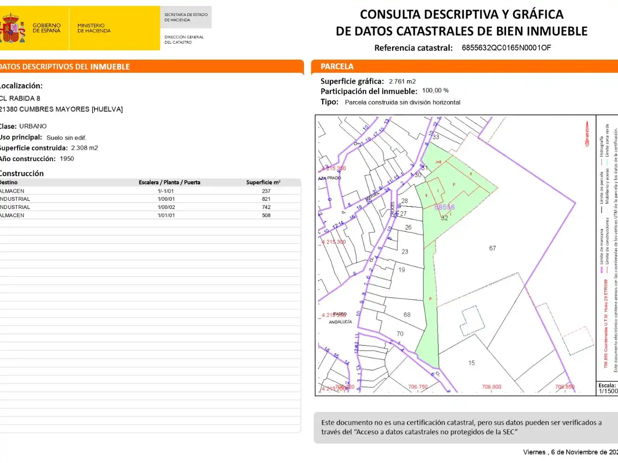Click the 'Escalera / Planta / Puerta' column header

pyautogui.click(x=170, y=183)
